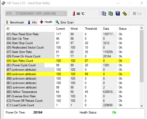Click the green Health Status Ok value
This screenshot has width=147, height=119.
click(114, 112)
